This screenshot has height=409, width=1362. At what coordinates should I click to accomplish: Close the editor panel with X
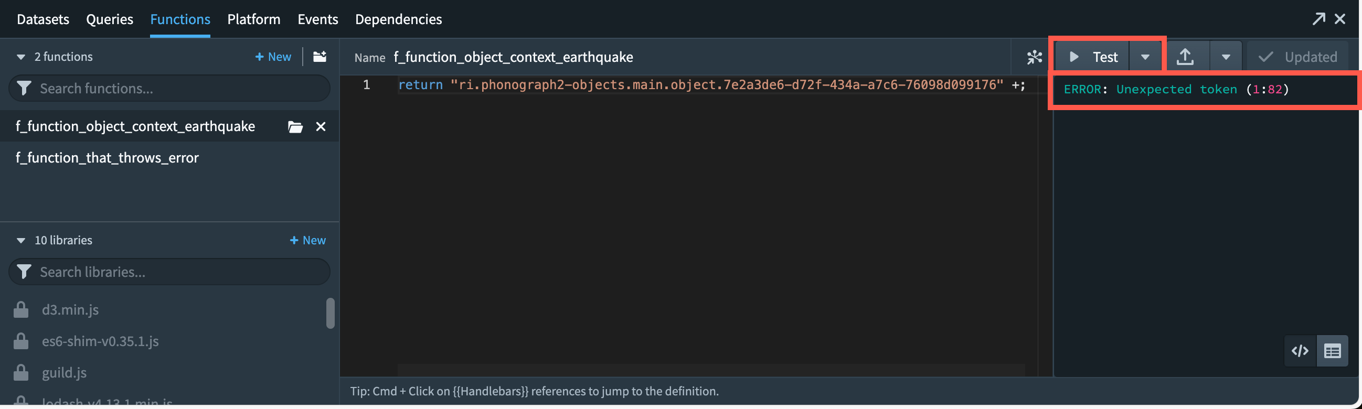click(1340, 19)
